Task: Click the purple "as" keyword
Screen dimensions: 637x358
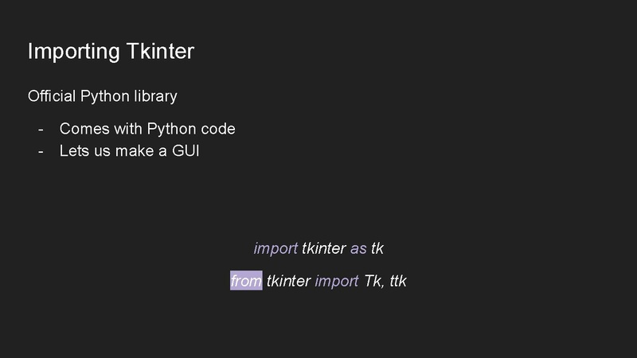Action: [358, 248]
